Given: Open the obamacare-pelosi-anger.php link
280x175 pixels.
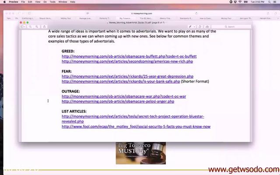Looking at the screenshot, I should pyautogui.click(x=118, y=101).
